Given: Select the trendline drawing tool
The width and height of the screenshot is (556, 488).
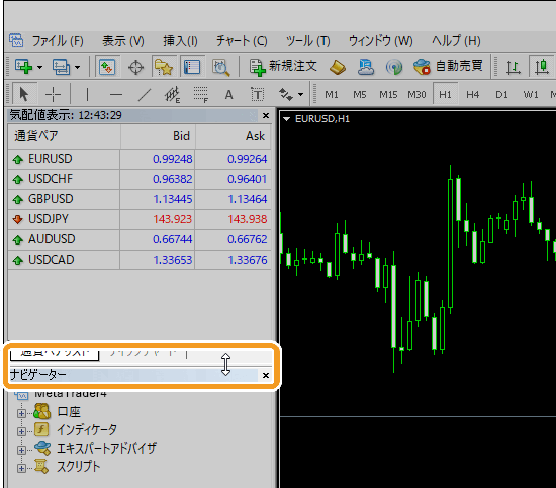Looking at the screenshot, I should (x=145, y=94).
